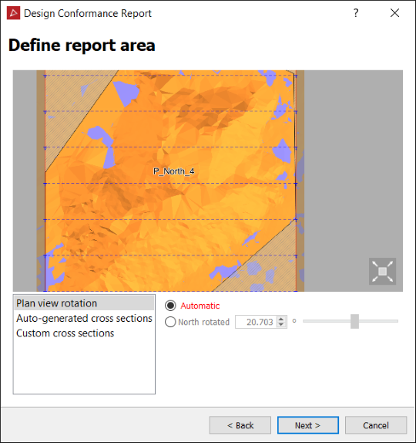This screenshot has width=416, height=443.
Task: Proceed with the Next button
Action: tap(308, 425)
